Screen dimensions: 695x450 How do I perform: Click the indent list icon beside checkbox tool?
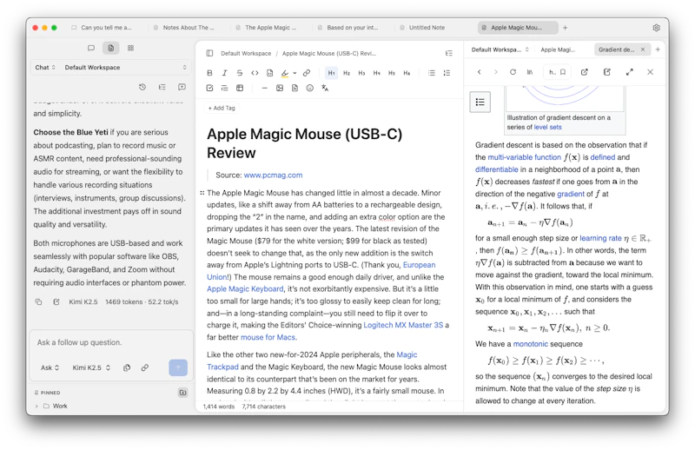pos(224,88)
